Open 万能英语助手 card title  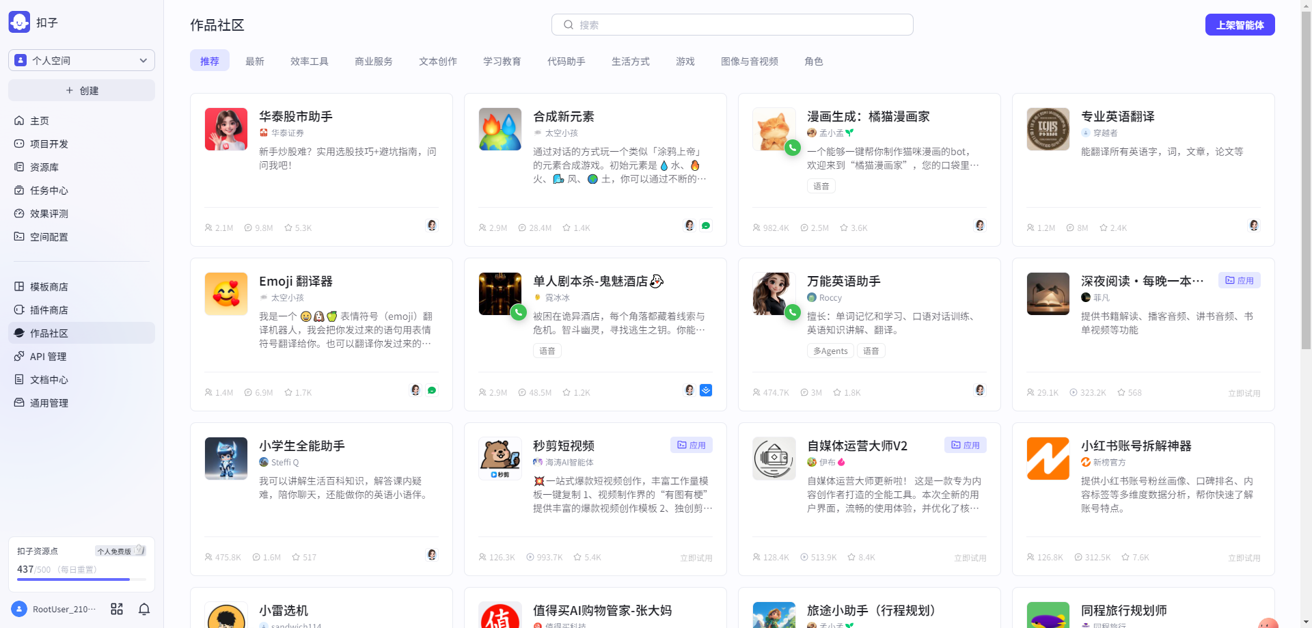(844, 281)
